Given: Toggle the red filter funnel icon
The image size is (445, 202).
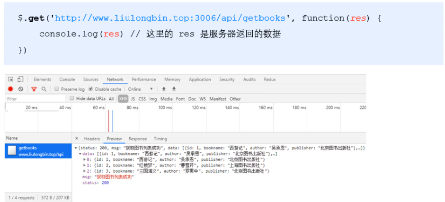Looking at the screenshot, I should coord(34,89).
